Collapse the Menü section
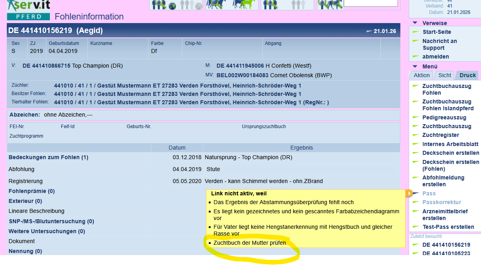Screen dimensions: 481x265 pyautogui.click(x=415, y=66)
